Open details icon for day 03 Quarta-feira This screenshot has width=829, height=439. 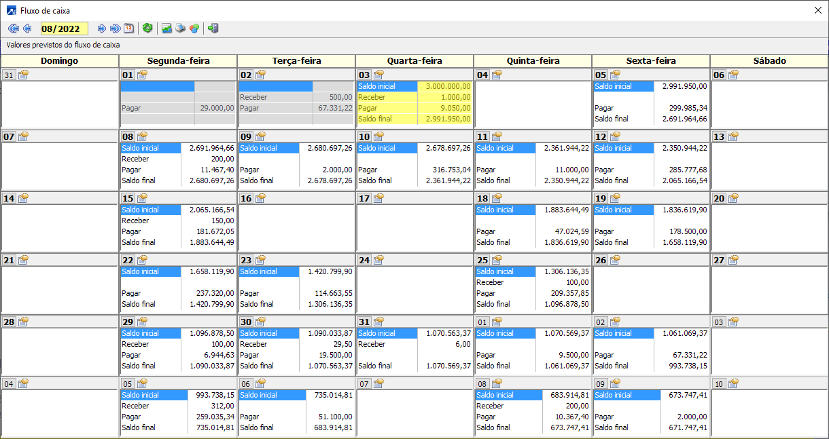click(378, 75)
